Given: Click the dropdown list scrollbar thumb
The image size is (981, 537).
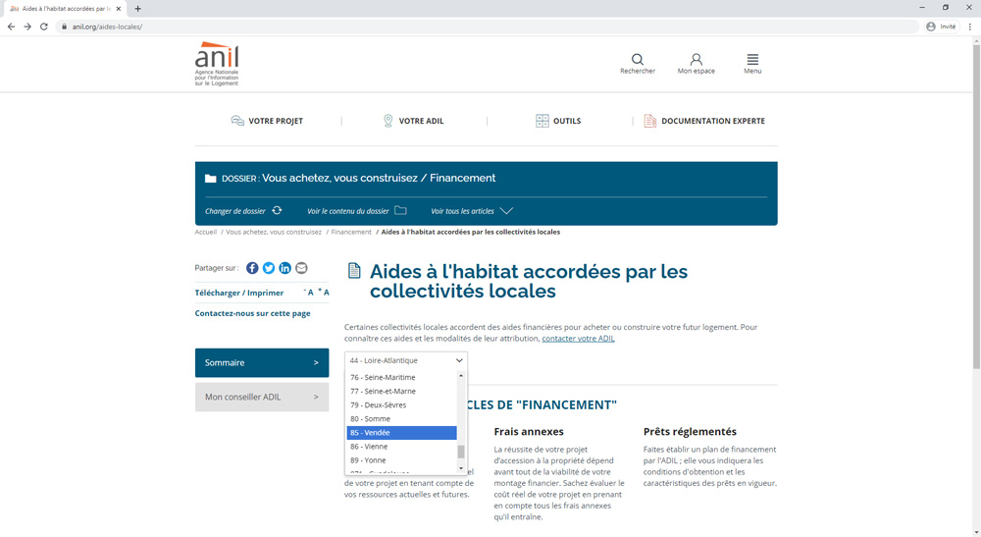Looking at the screenshot, I should point(461,452).
